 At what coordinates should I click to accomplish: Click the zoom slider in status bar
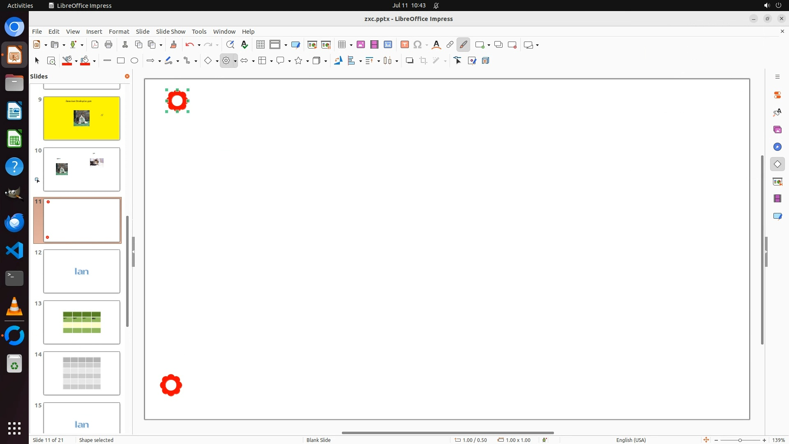click(x=740, y=440)
